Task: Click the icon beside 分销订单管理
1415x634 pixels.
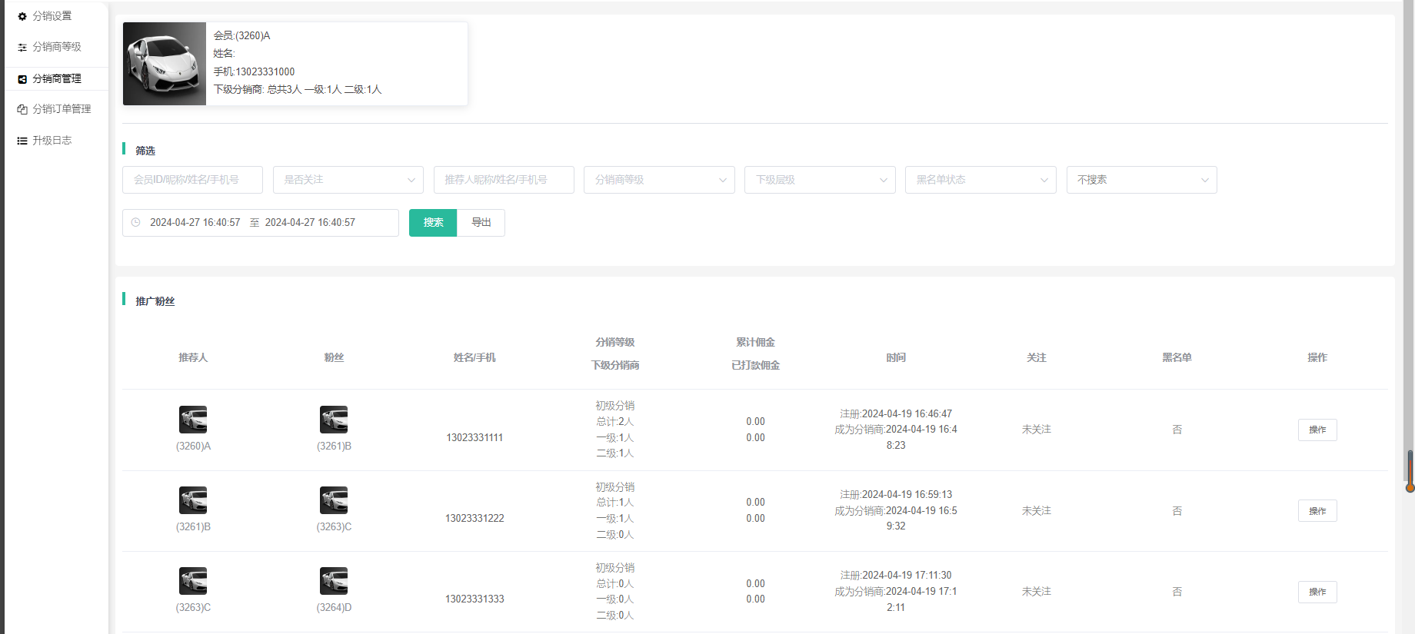Action: coord(22,110)
